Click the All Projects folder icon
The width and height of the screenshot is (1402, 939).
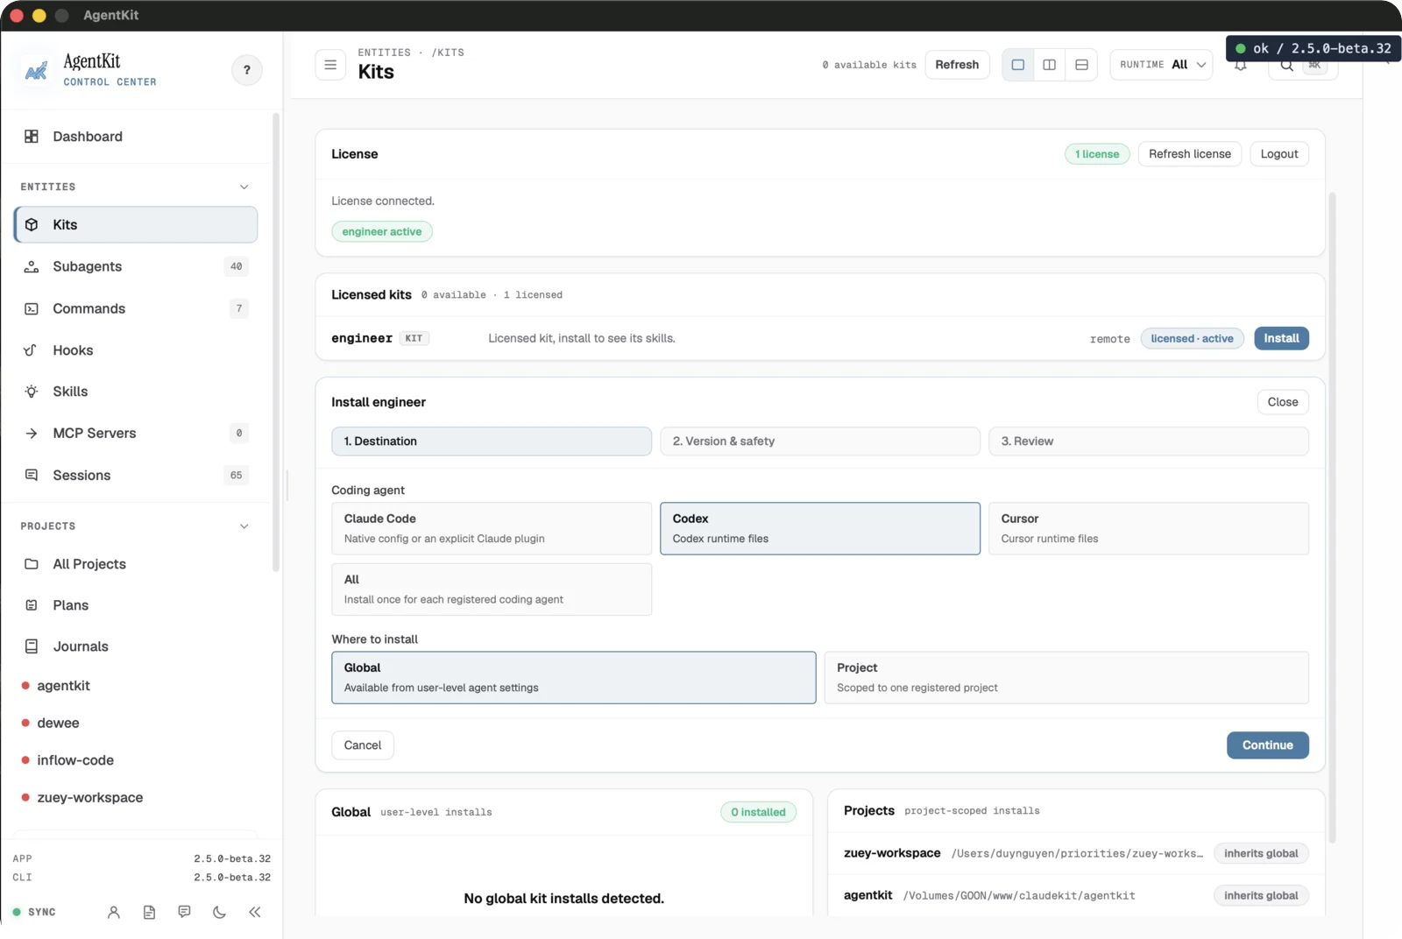(32, 564)
